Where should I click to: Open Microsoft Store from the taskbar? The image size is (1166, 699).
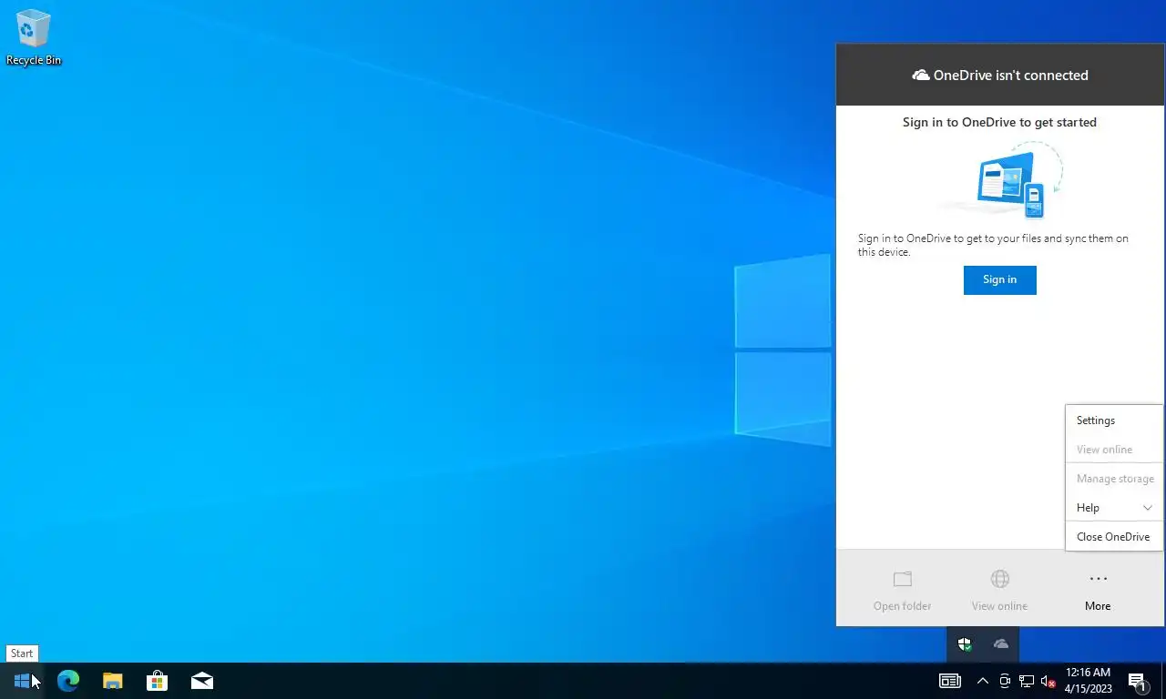(157, 681)
